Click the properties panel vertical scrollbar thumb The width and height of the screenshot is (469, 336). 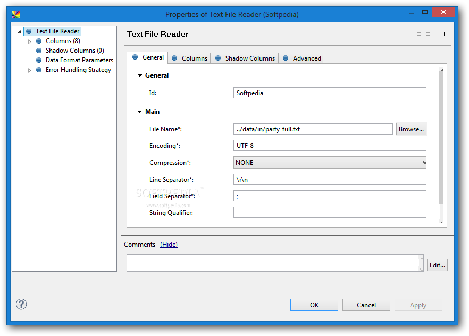coord(441,138)
